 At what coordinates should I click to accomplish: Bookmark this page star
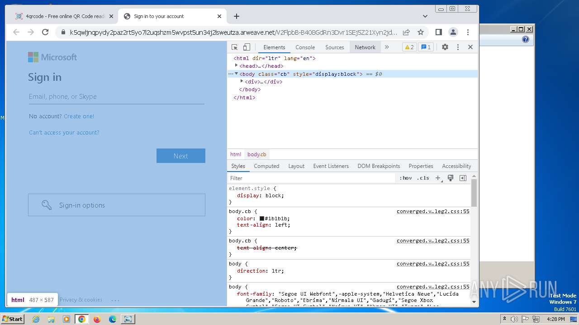(421, 32)
